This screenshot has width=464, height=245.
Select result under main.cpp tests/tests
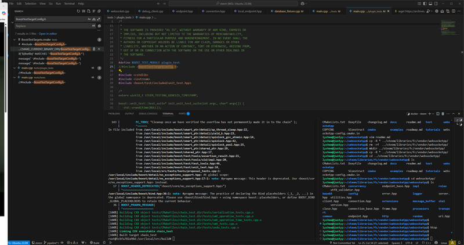42,82
